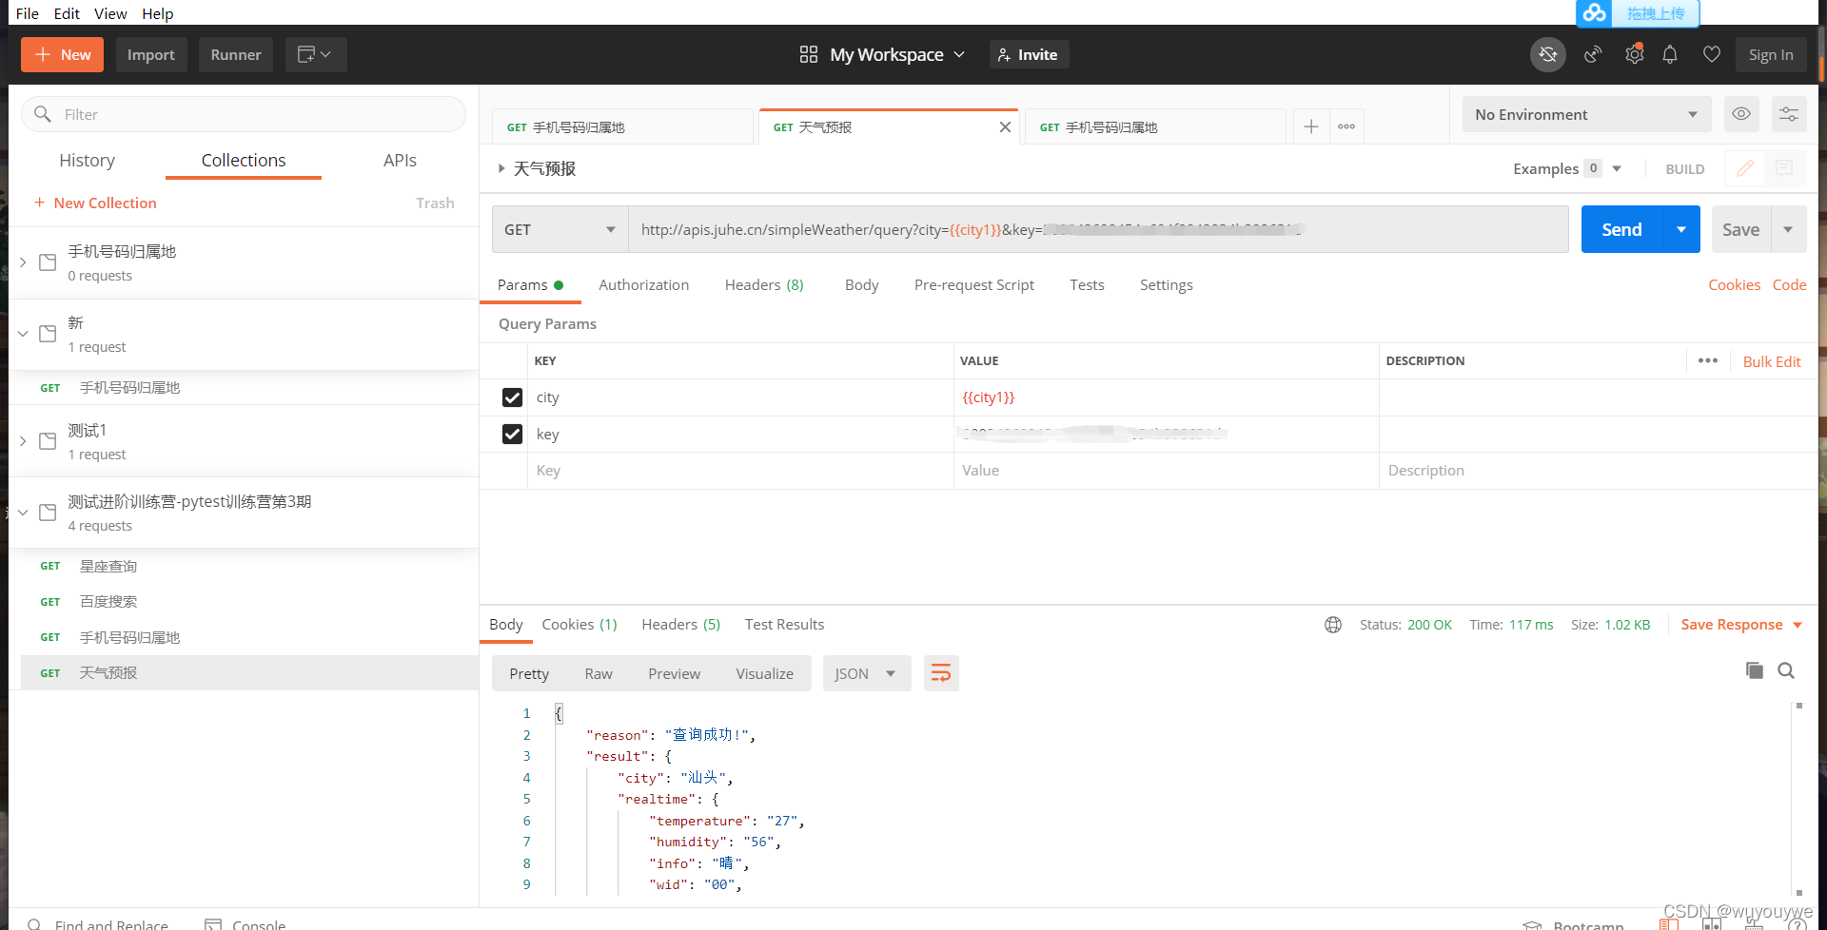Switch to the Test Results tab
This screenshot has width=1827, height=930.
[784, 625]
